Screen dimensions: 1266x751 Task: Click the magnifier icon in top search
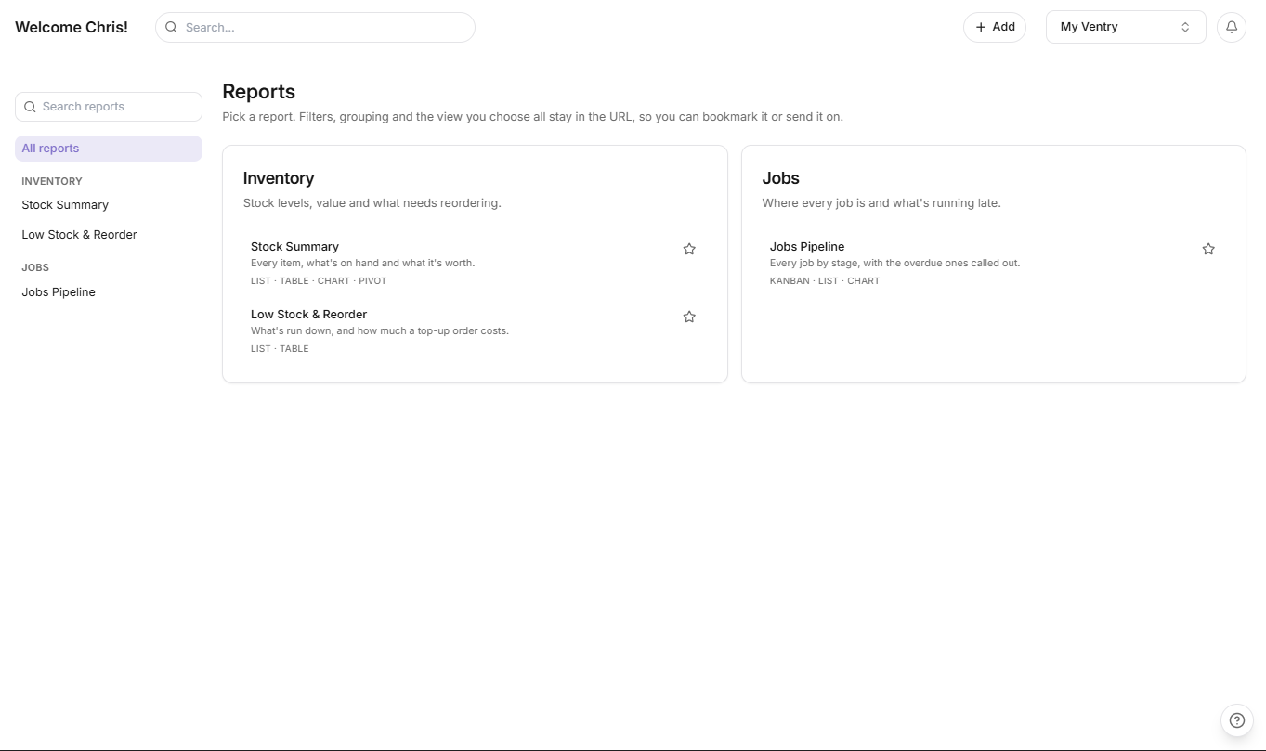[171, 27]
